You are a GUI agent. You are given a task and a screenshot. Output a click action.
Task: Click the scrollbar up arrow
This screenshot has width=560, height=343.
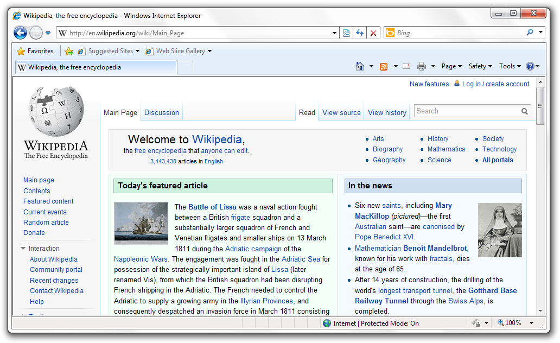tap(540, 82)
